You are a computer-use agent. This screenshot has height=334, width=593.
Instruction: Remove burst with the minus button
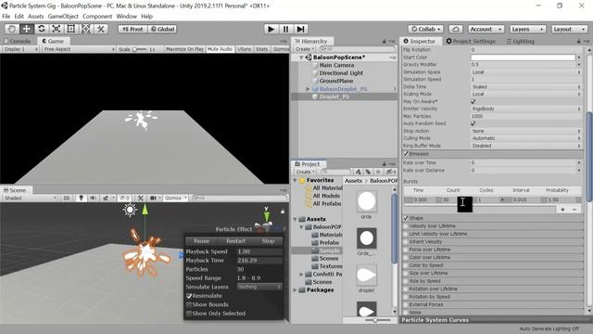click(574, 210)
